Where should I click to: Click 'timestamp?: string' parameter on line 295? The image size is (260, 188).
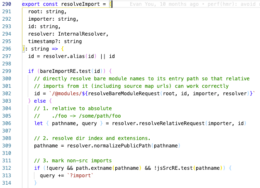click(x=55, y=41)
